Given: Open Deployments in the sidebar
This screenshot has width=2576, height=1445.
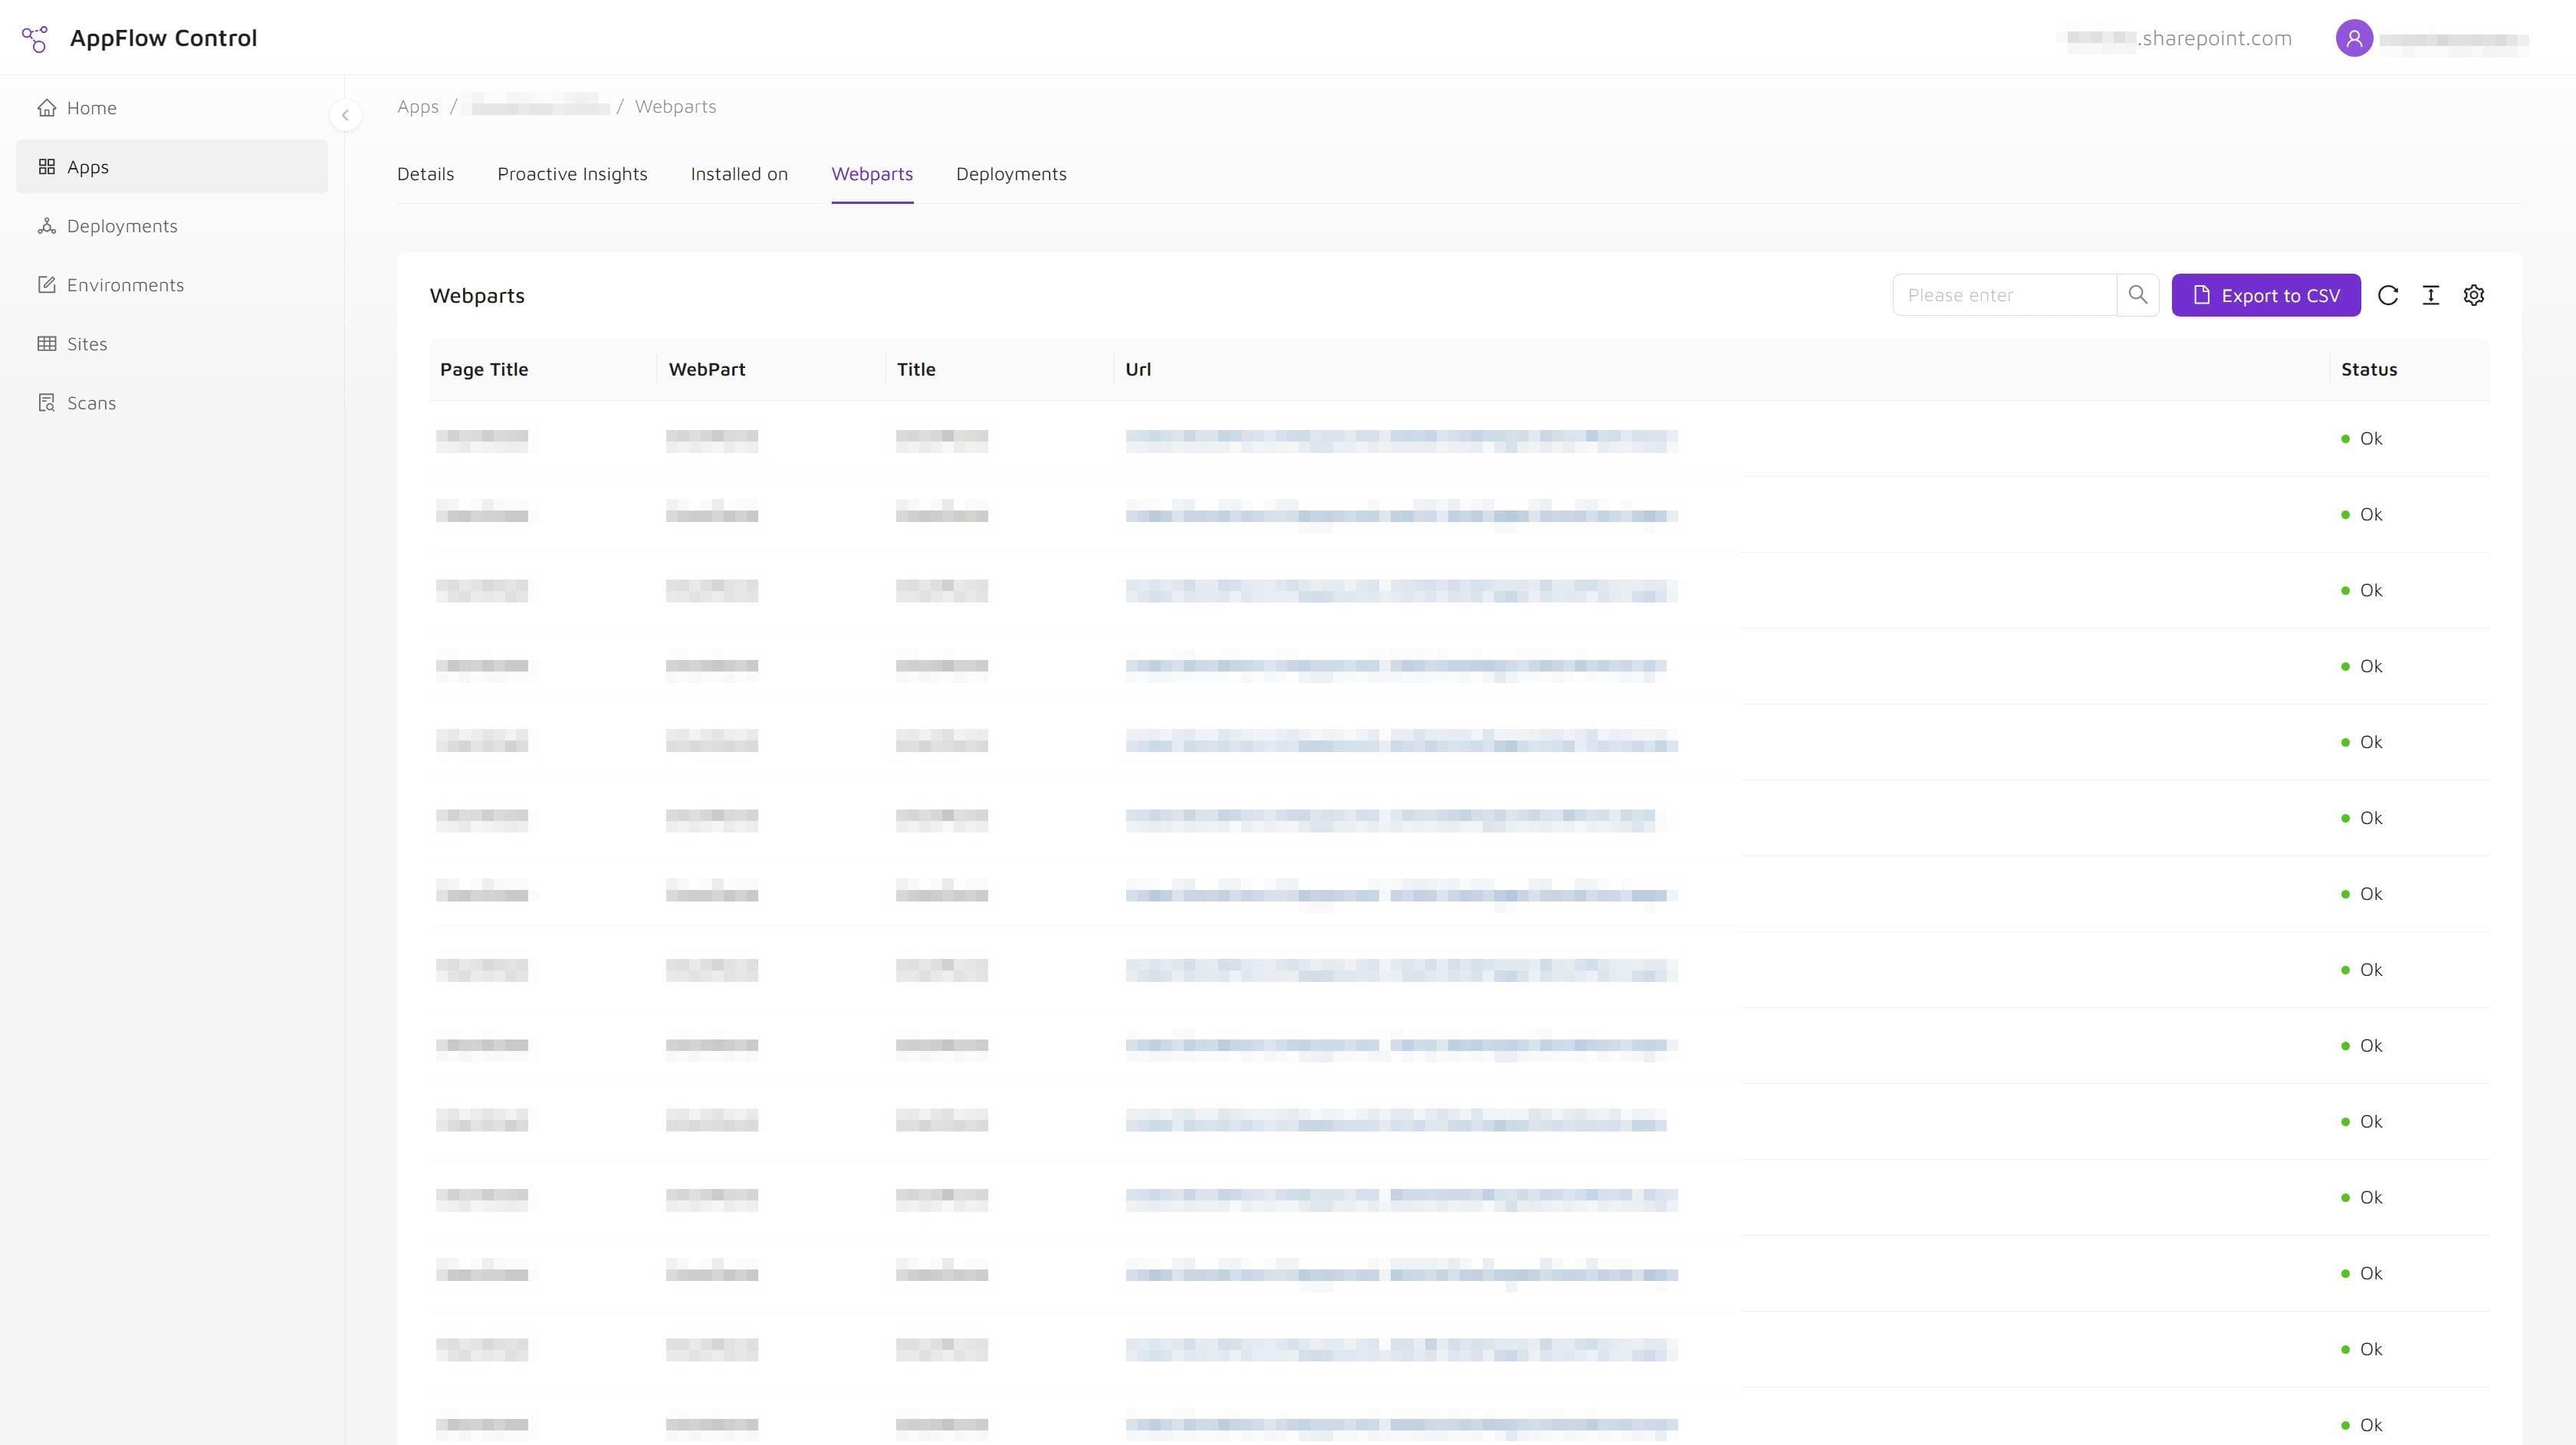Looking at the screenshot, I should point(172,226).
